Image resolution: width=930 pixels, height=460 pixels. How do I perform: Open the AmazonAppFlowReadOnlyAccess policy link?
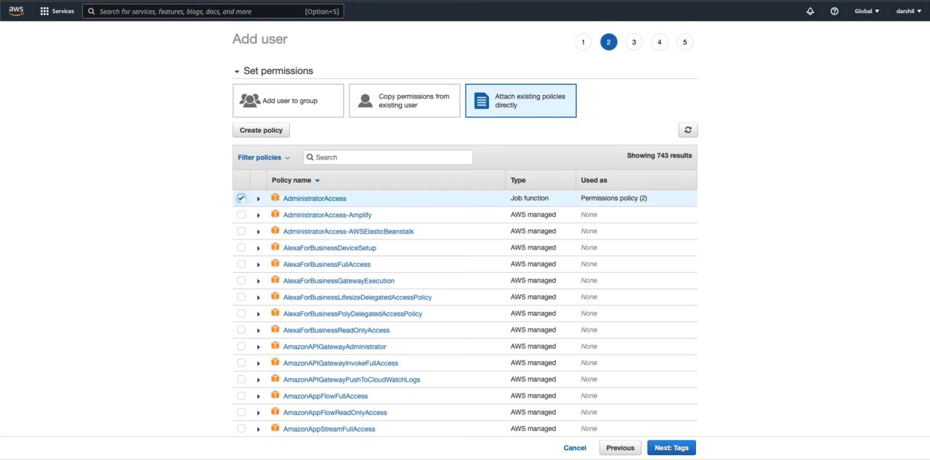[x=335, y=412]
